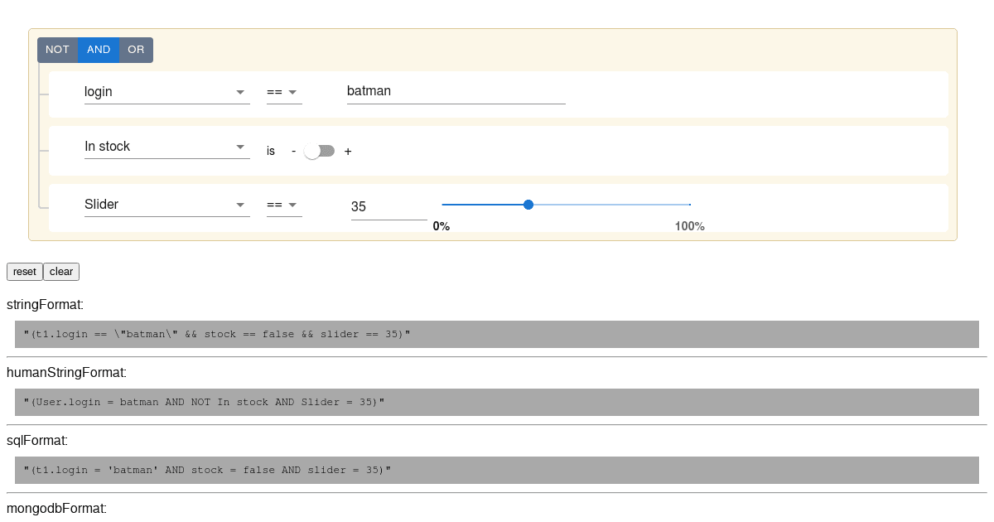Click the plus sign beside the stock toggle
This screenshot has height=522, width=994.
347,151
